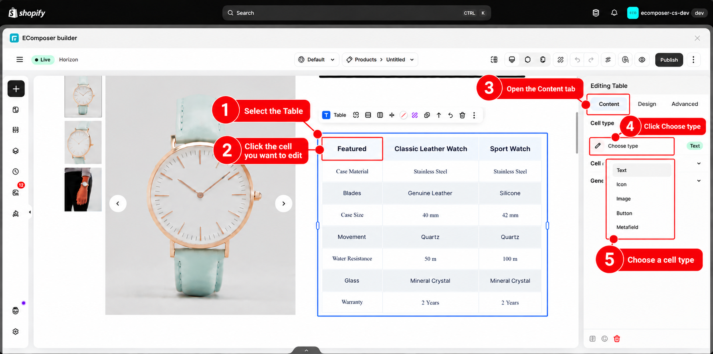
Task: Click the Featured header cell in the table
Action: coord(352,149)
